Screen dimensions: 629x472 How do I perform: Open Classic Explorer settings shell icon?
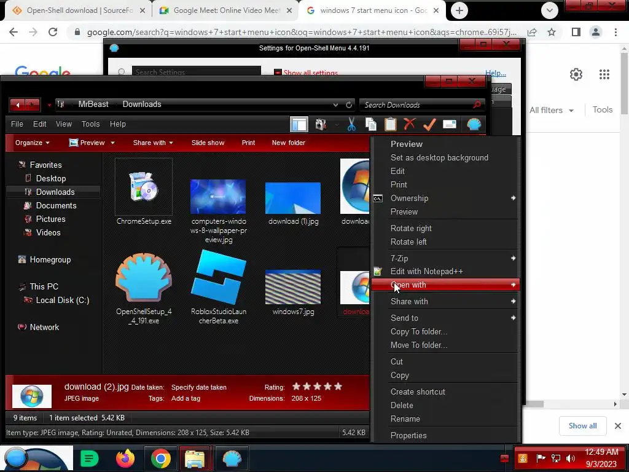(474, 124)
